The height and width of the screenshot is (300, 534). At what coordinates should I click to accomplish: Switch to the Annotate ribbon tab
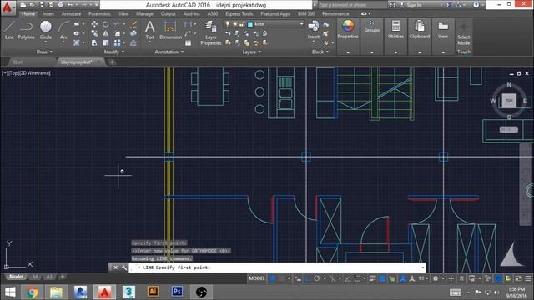tap(71, 13)
